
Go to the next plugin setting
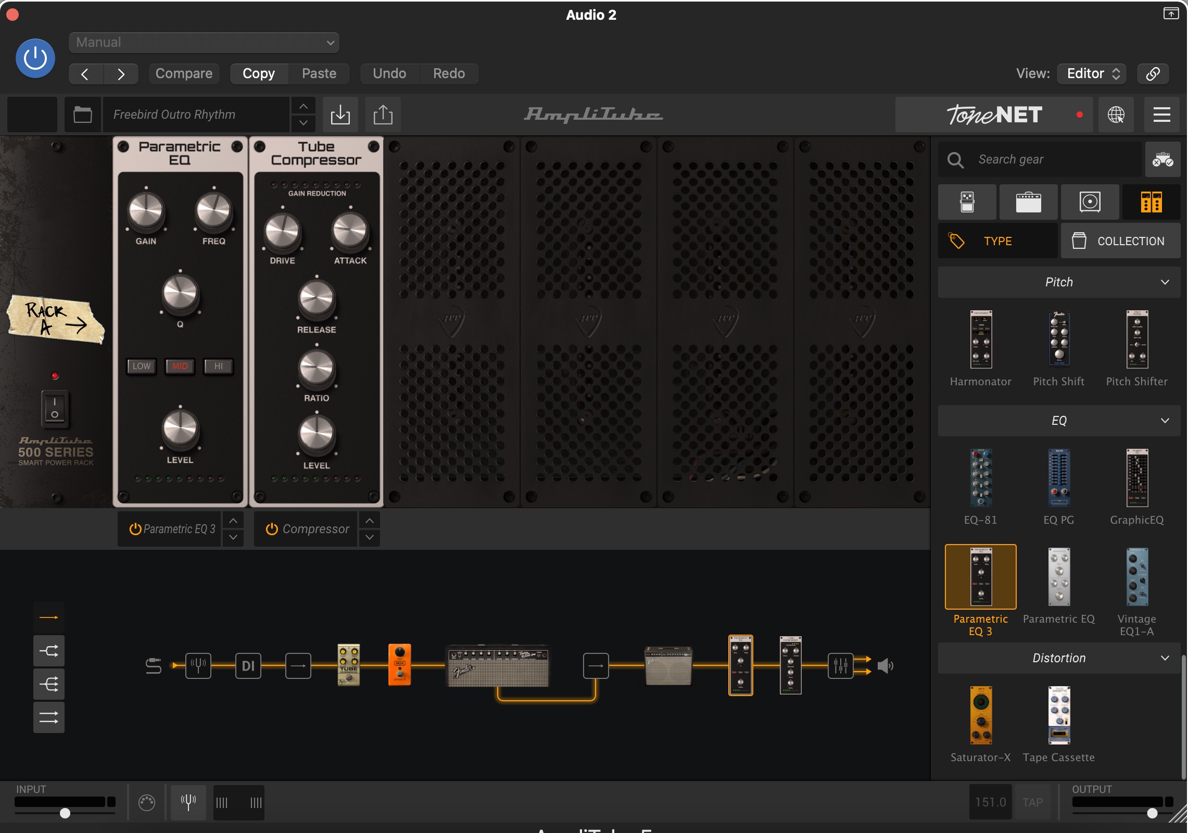click(x=121, y=74)
